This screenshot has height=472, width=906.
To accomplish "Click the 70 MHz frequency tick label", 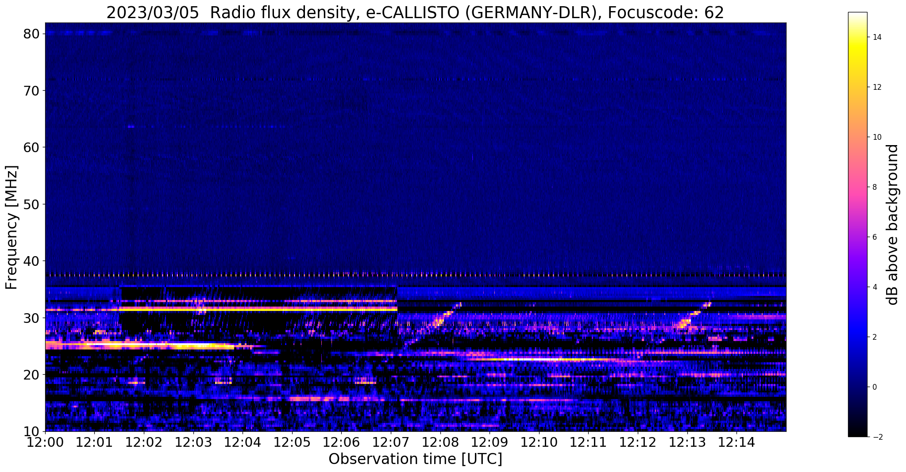I will (32, 91).
